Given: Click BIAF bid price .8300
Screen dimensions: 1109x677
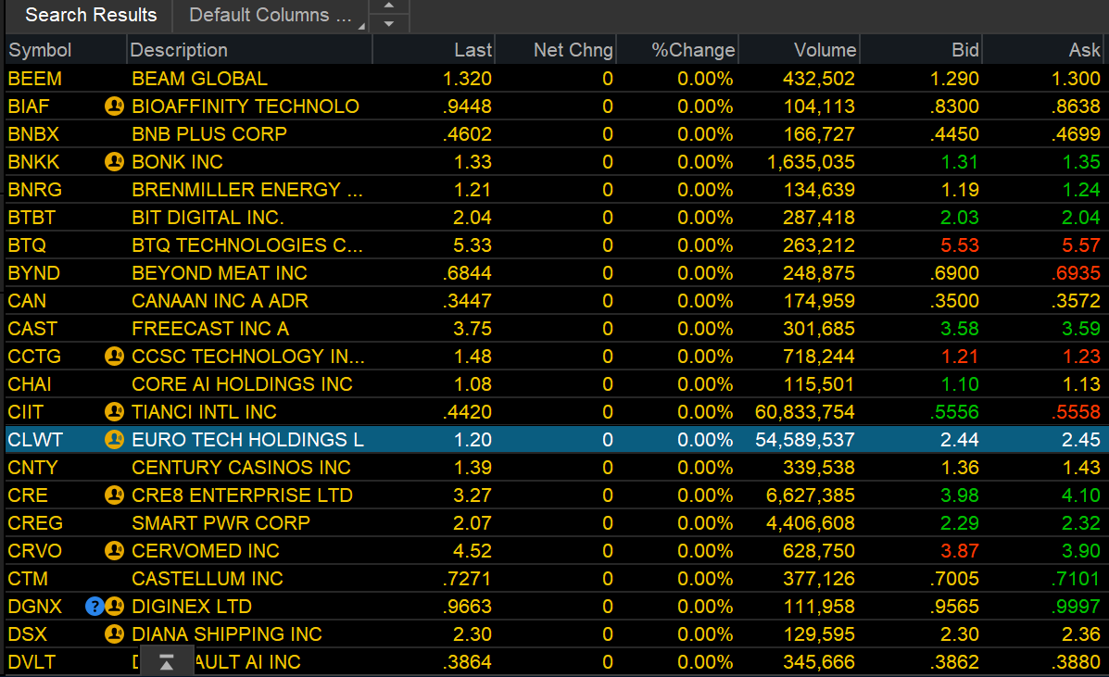Looking at the screenshot, I should [955, 107].
